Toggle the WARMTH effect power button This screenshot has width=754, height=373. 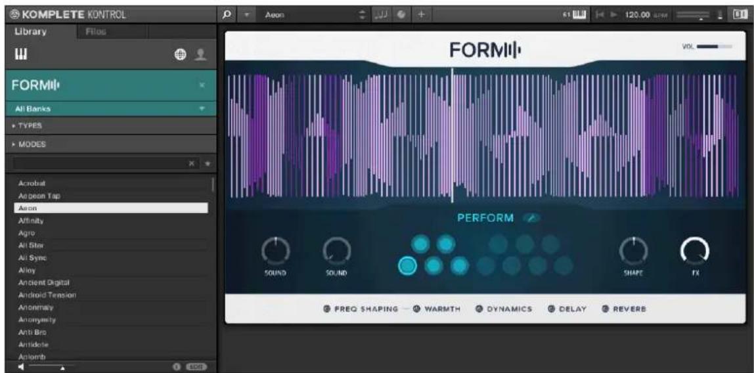tap(416, 309)
